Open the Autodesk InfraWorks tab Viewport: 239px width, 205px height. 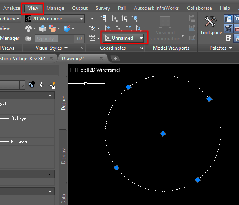pos(156,8)
